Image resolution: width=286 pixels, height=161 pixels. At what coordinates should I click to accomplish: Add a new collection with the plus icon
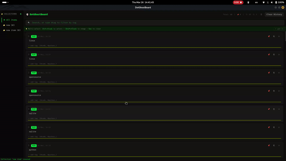21,14
